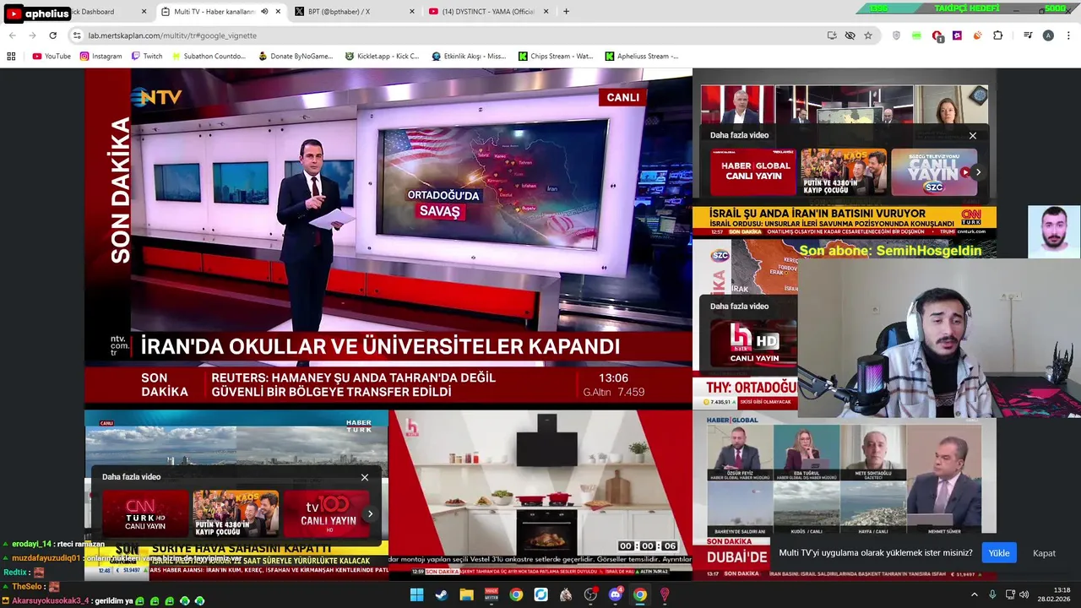Open the Google apps grid shortcut
The image size is (1081, 608).
[11, 57]
